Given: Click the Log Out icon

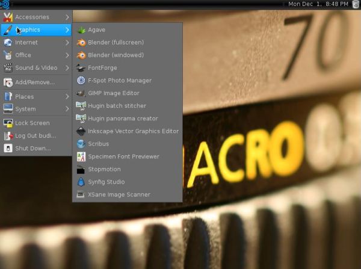Looking at the screenshot, I should pos(8,136).
